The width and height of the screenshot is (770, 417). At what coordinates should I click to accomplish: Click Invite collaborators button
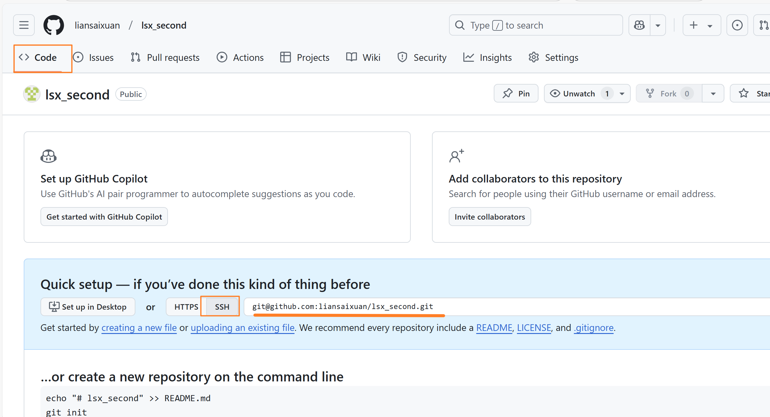(490, 217)
